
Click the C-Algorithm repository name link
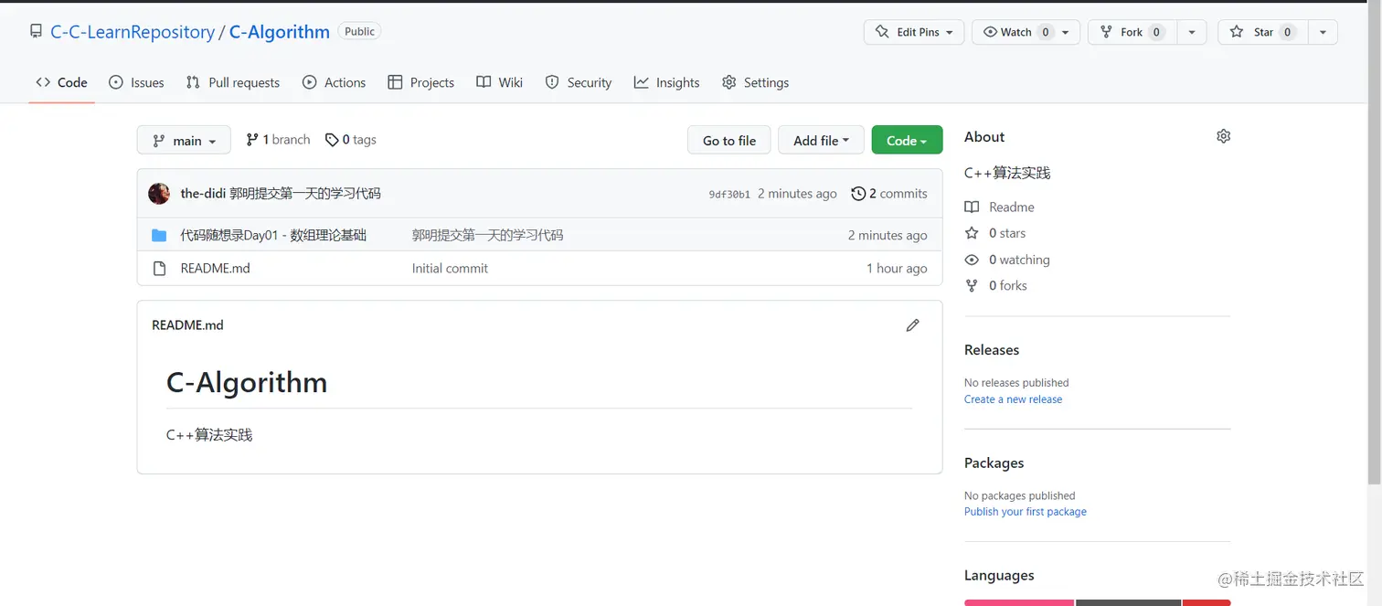pos(280,32)
